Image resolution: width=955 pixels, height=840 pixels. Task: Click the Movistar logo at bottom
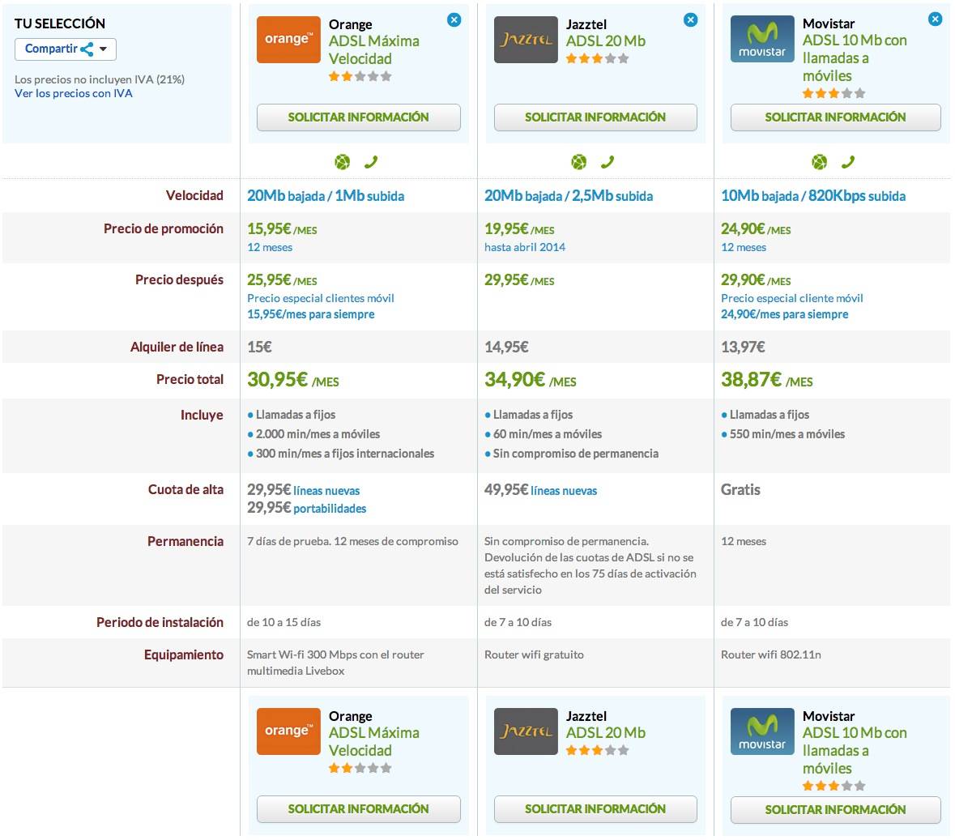pyautogui.click(x=762, y=731)
